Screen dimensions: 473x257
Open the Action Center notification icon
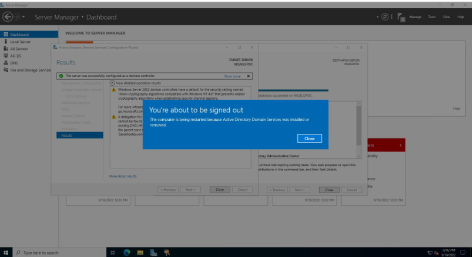coord(463,252)
